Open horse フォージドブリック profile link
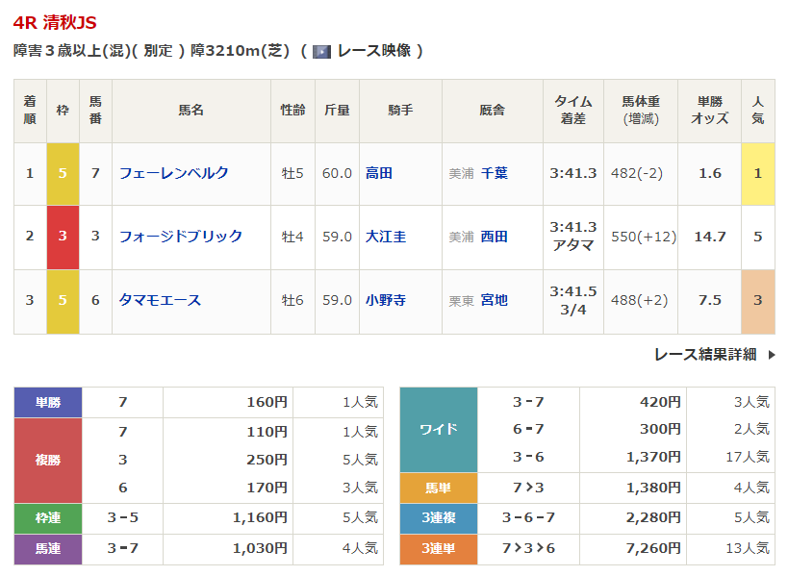This screenshot has width=788, height=576. point(181,237)
